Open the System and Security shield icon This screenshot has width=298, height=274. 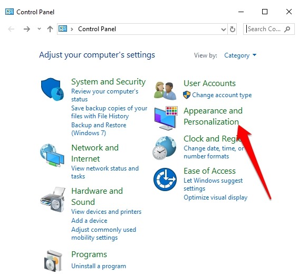[x=52, y=89]
